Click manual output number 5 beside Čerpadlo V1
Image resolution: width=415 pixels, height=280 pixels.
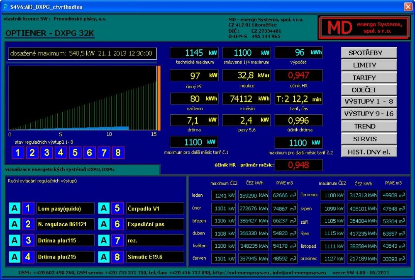117,208
